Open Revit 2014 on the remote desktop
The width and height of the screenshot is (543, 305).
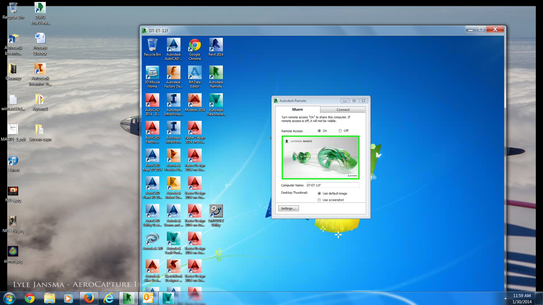(216, 47)
